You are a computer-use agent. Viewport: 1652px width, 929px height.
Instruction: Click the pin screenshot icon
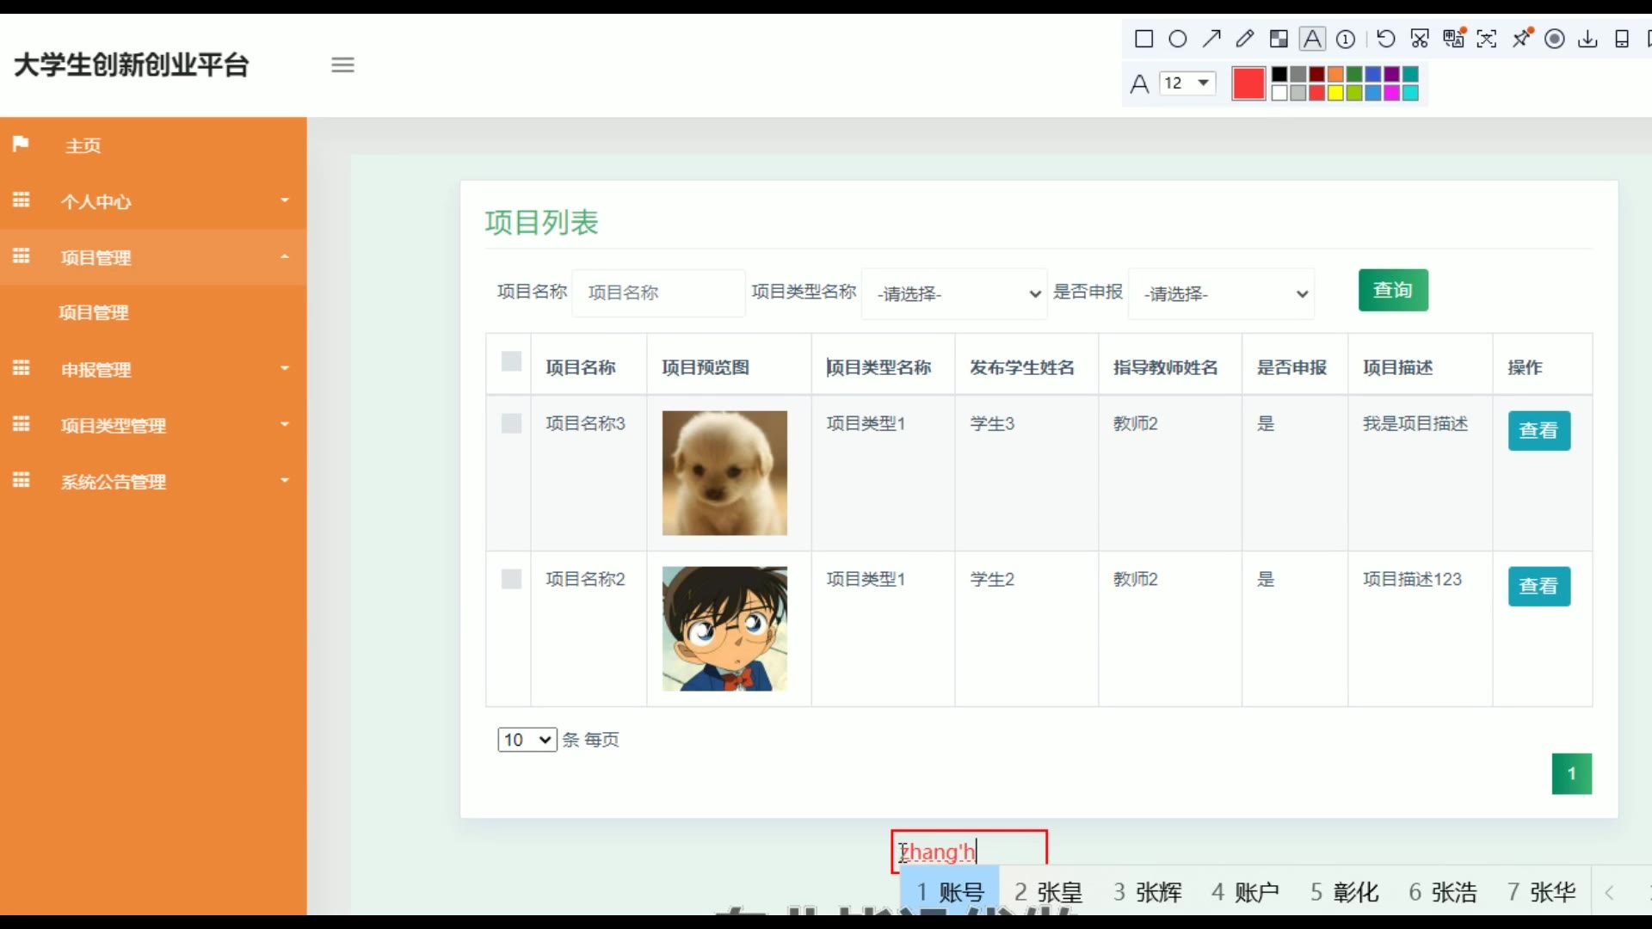click(1521, 39)
